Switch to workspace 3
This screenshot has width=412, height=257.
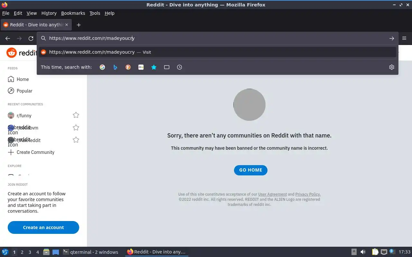tap(30, 252)
